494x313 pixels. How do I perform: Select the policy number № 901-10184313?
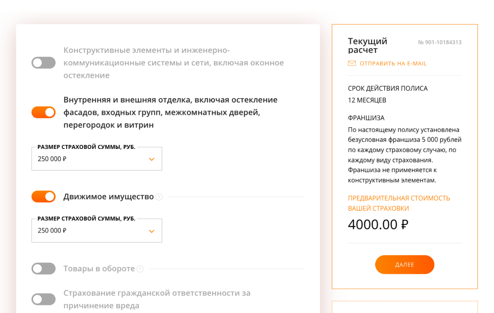440,42
